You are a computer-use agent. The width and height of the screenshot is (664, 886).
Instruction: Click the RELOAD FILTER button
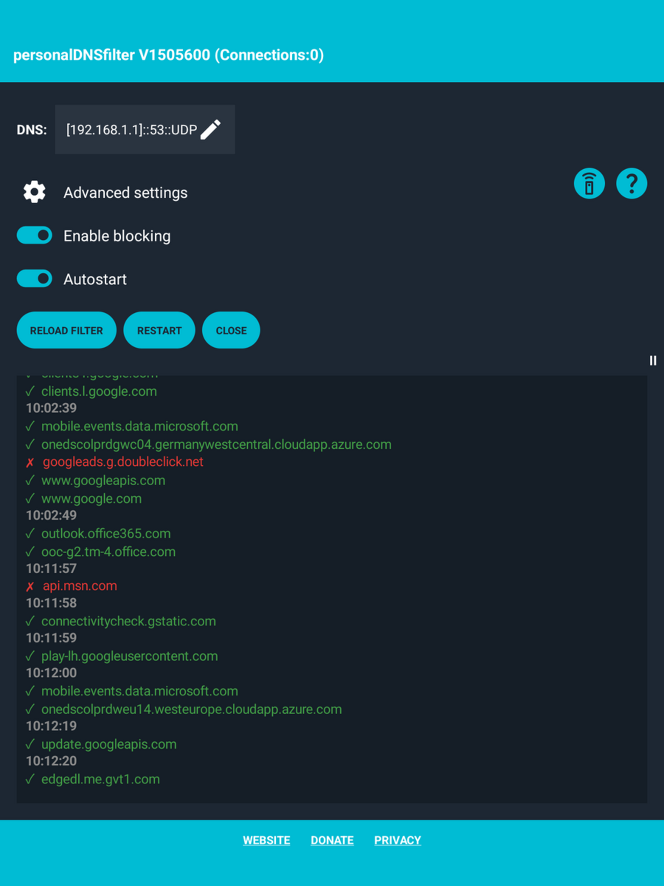[x=66, y=330]
